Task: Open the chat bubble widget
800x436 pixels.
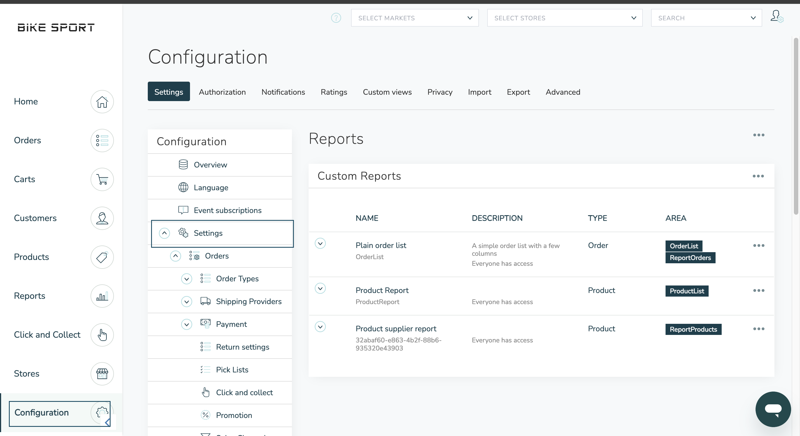Action: tap(773, 409)
